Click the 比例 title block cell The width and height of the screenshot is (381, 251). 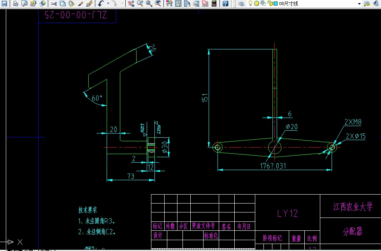click(x=312, y=238)
